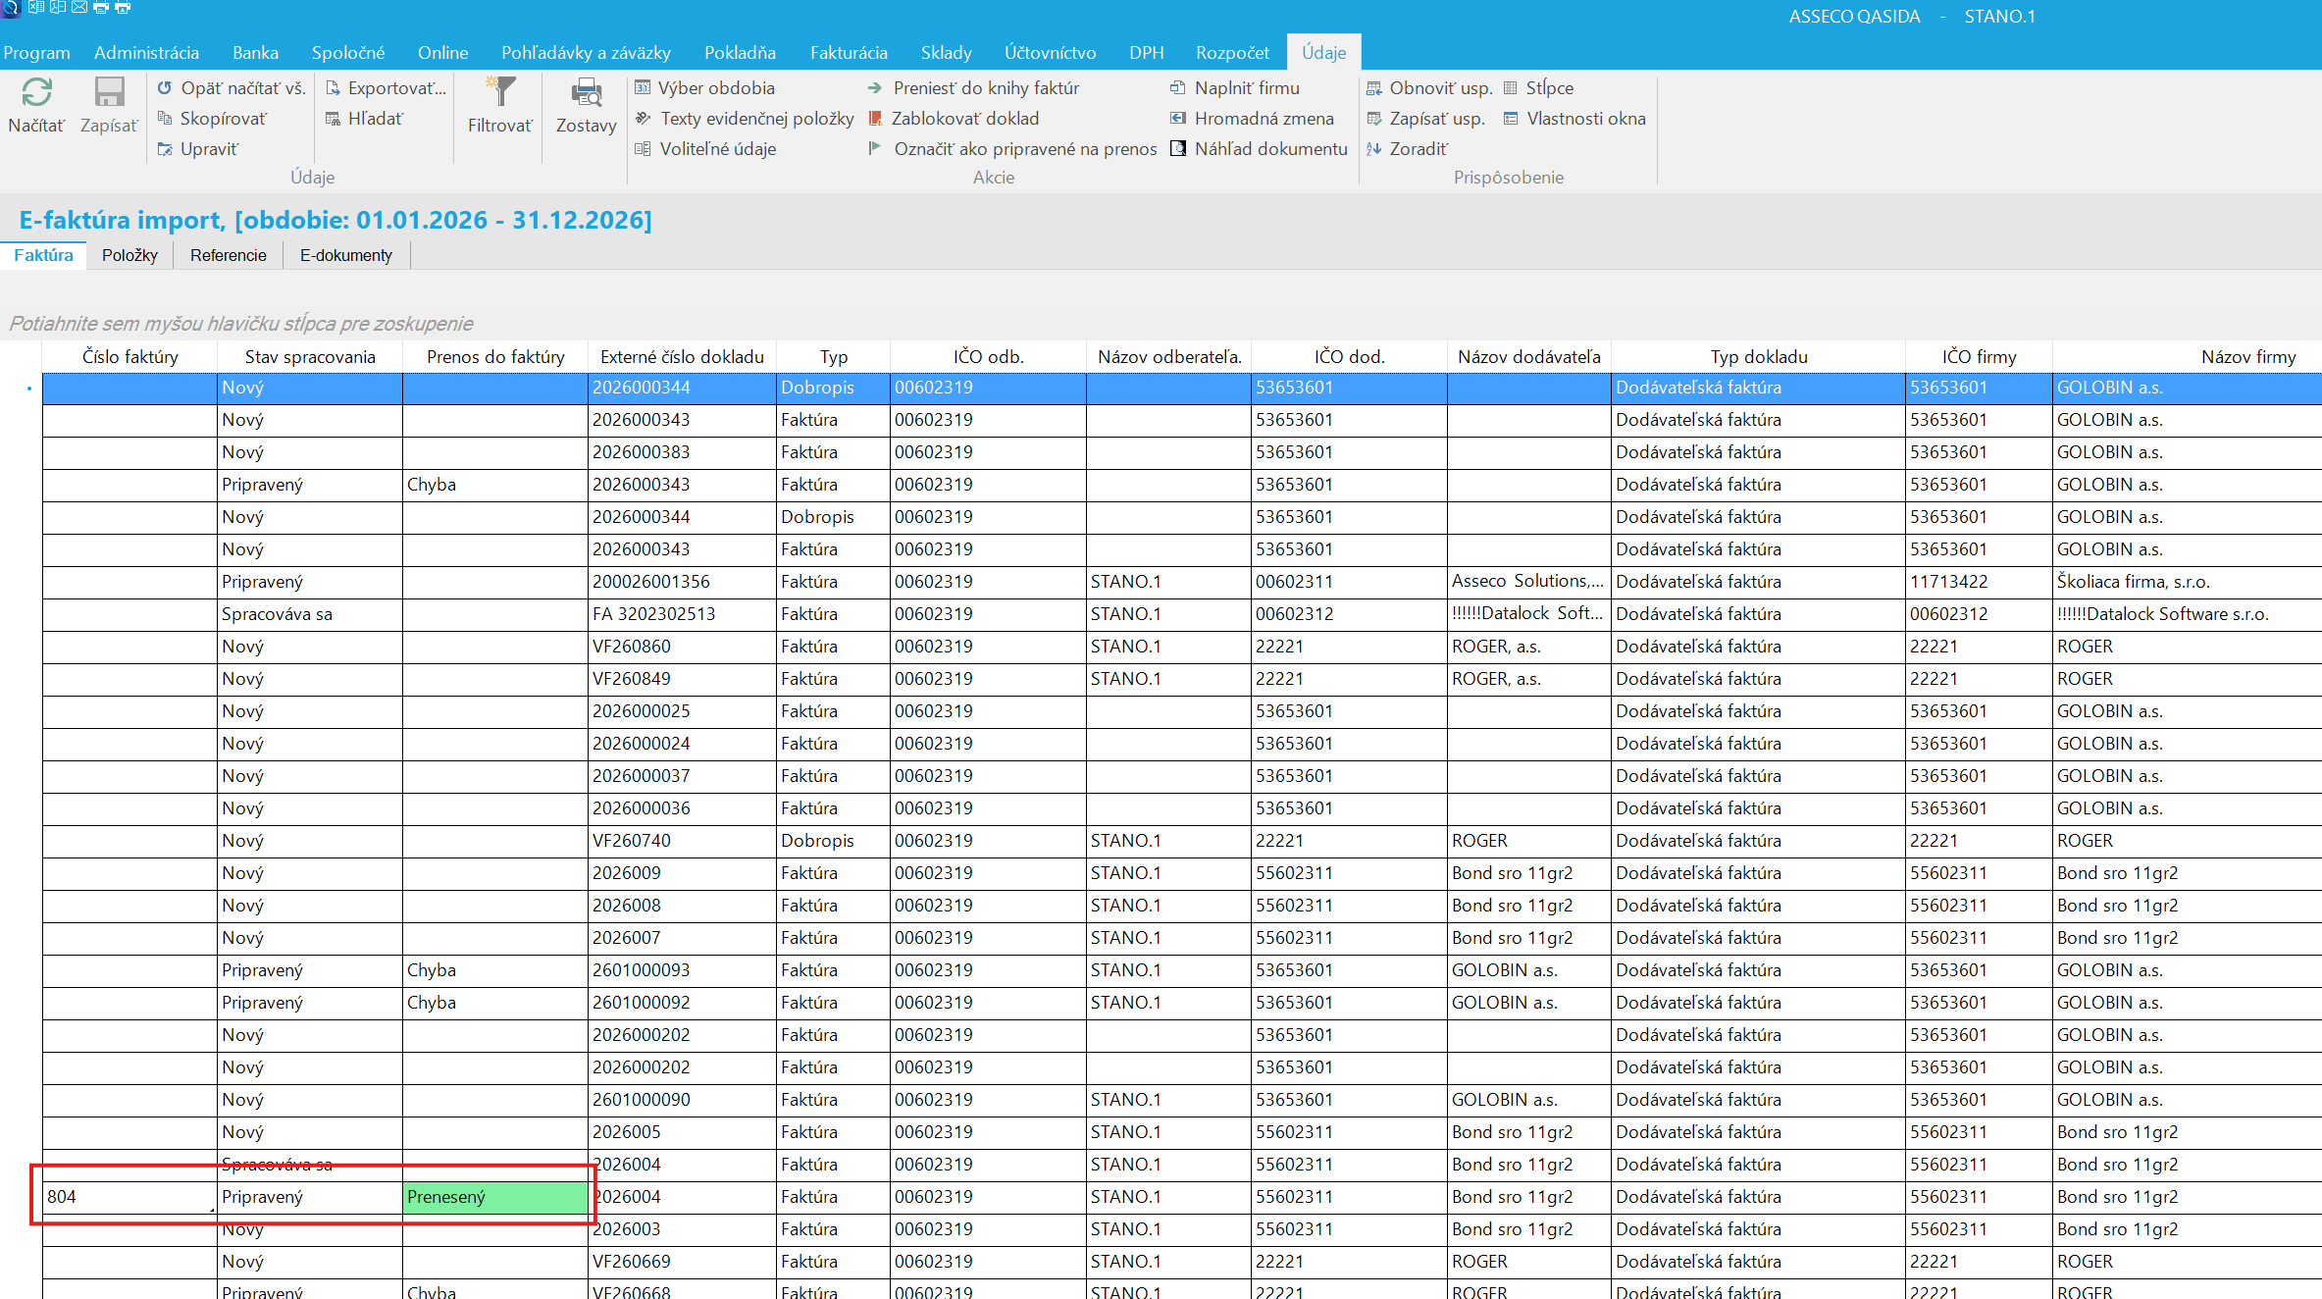Click Opäť načítať vš. refresh icon
This screenshot has height=1299, width=2322.
pyautogui.click(x=165, y=88)
